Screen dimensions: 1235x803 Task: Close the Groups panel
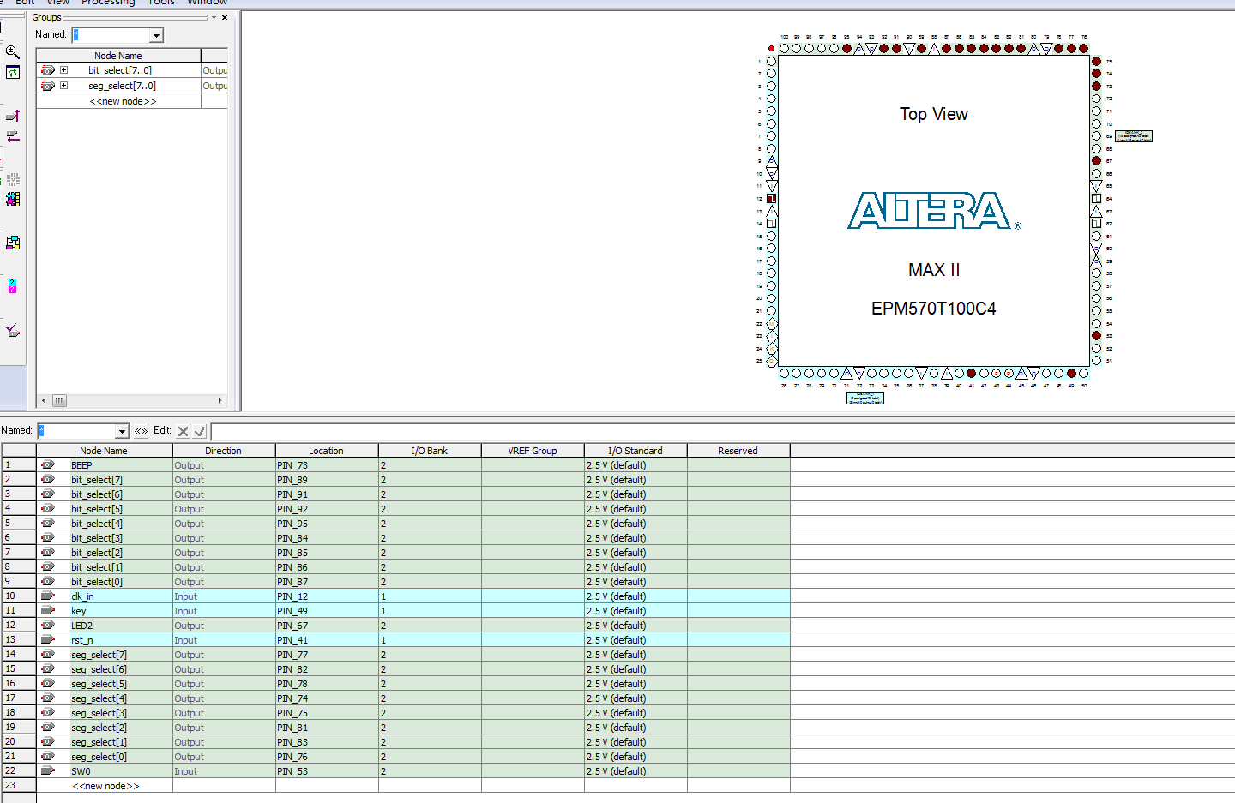tap(225, 17)
